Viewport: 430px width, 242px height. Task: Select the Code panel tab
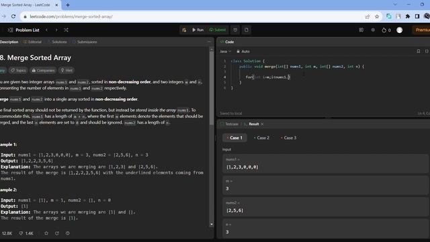pyautogui.click(x=227, y=42)
